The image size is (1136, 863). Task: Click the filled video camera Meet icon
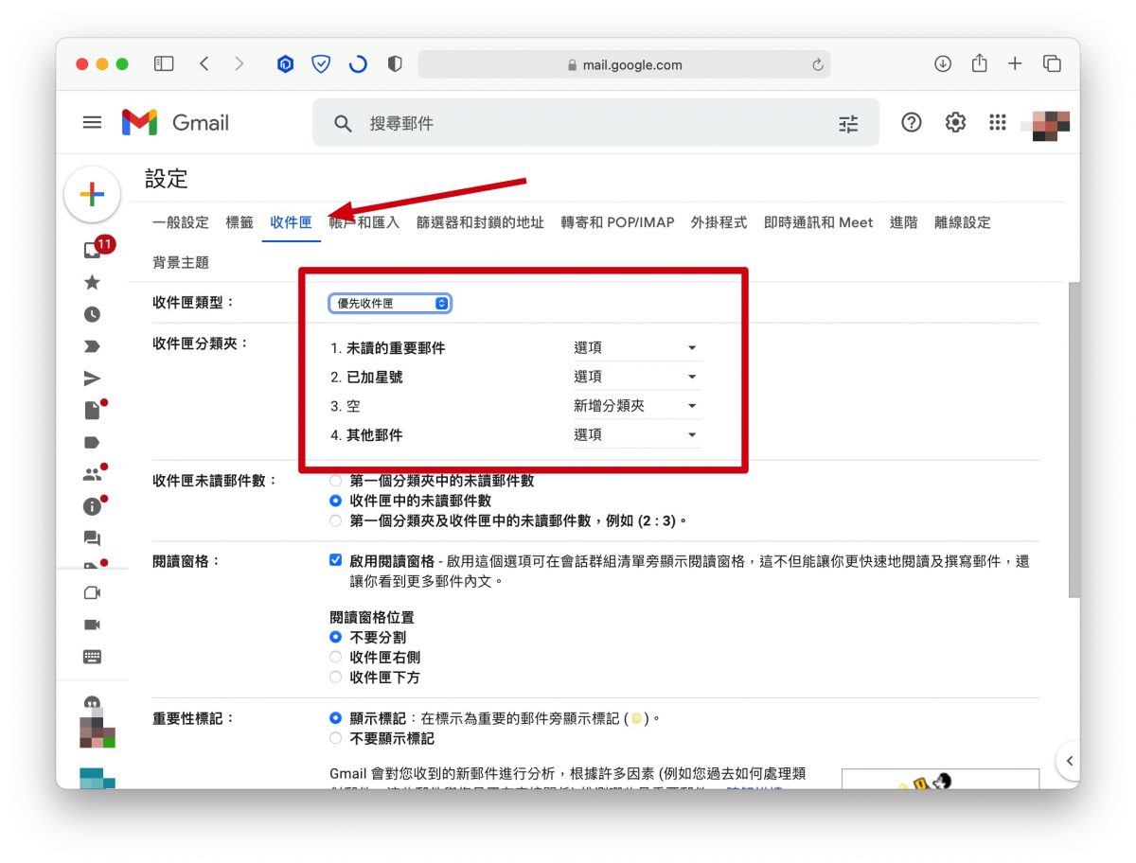(92, 625)
